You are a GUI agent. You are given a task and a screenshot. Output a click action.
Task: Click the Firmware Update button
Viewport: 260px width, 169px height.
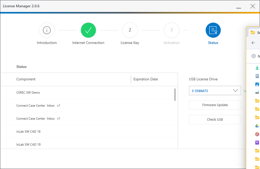pyautogui.click(x=215, y=105)
